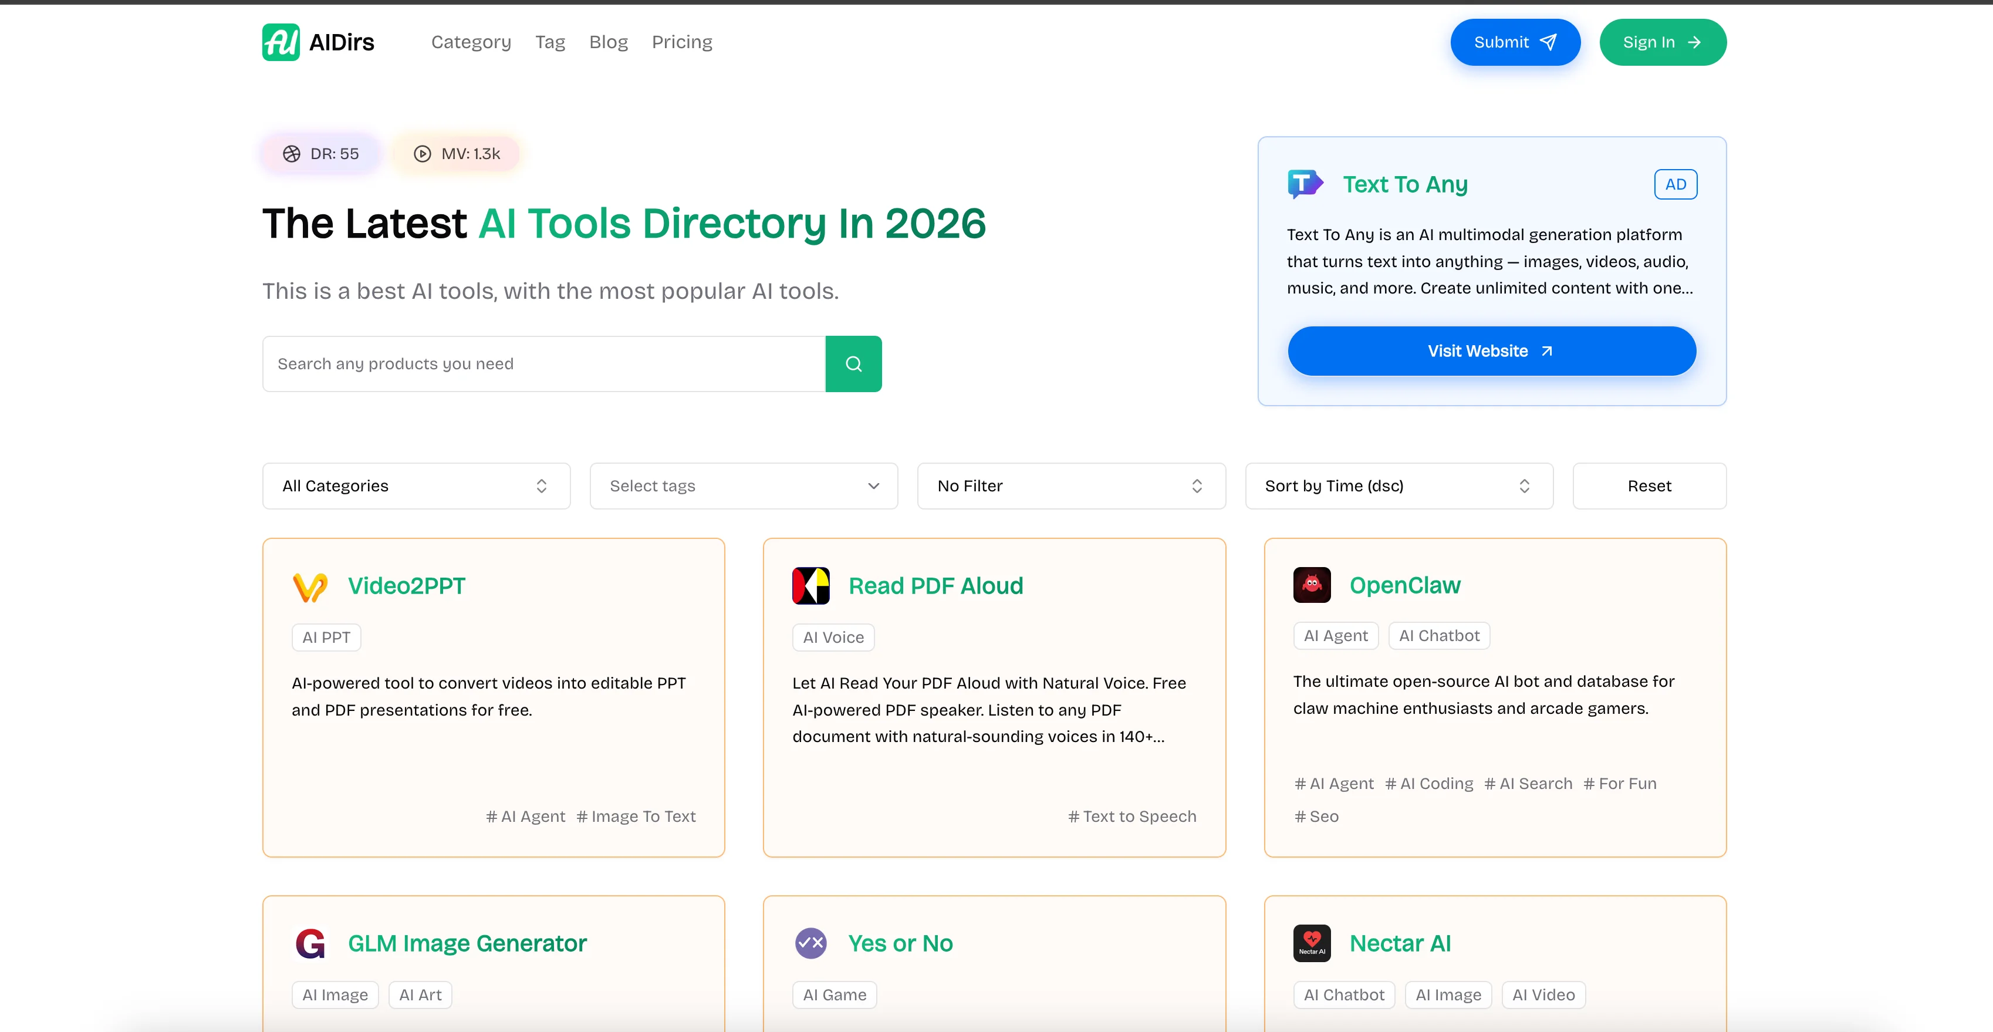Open the Nectar AI title link
The width and height of the screenshot is (1993, 1032).
tap(1400, 943)
